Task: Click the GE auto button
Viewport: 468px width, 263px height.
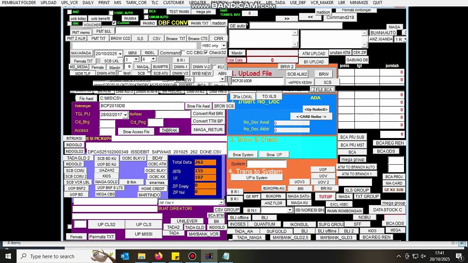Action: [x=237, y=26]
